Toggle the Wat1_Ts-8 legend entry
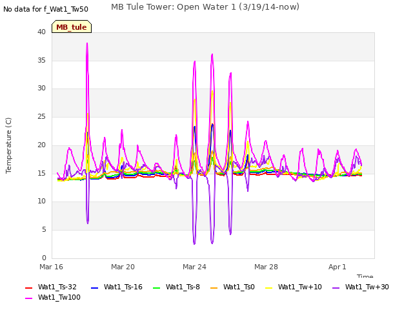The image size is (413, 310). coord(176,287)
